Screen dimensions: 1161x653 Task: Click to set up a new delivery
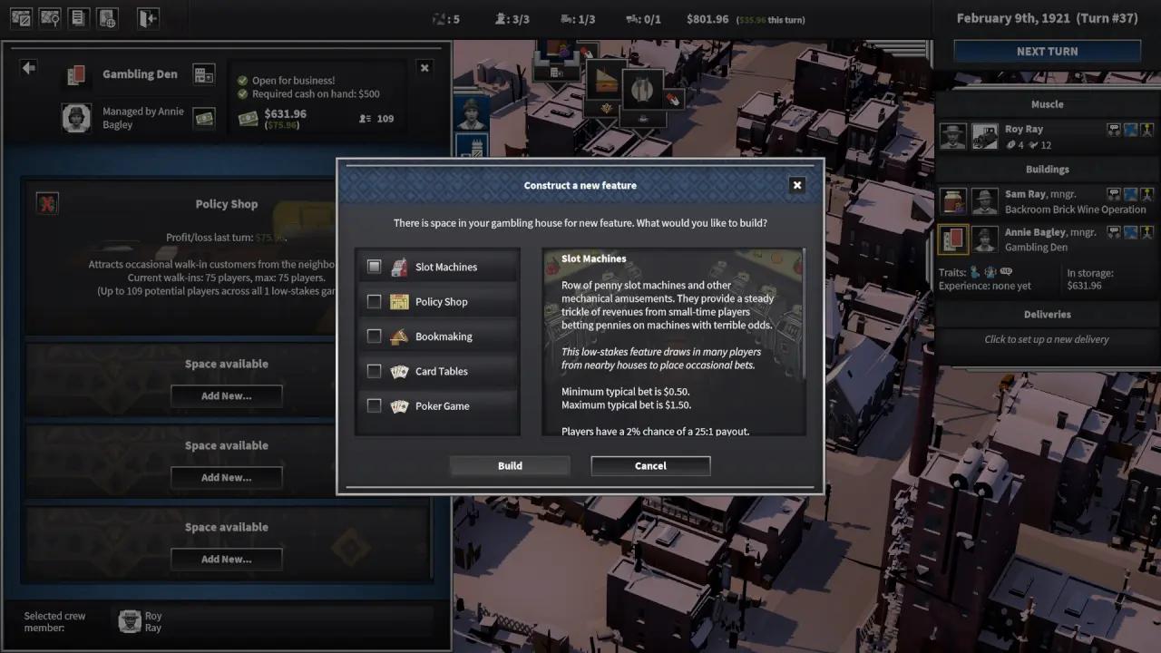coord(1047,339)
